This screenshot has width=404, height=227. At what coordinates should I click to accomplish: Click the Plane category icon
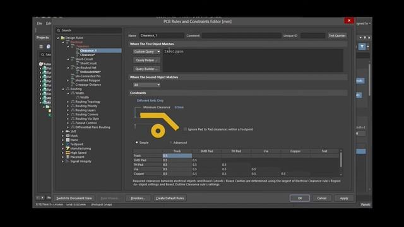68,140
